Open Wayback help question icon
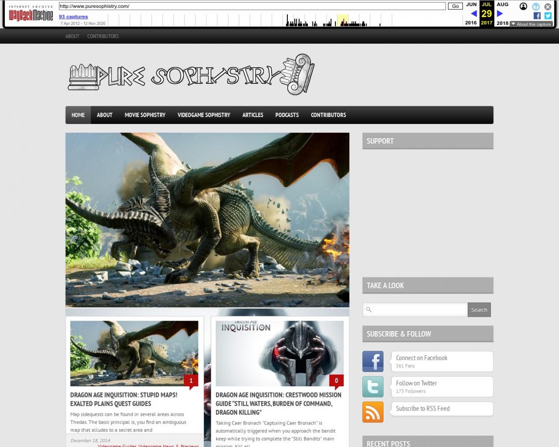 point(536,6)
